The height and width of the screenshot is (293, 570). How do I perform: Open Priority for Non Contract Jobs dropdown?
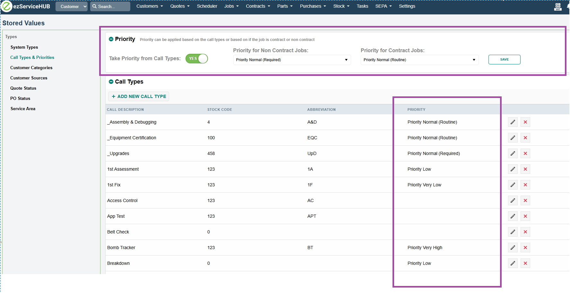[292, 60]
